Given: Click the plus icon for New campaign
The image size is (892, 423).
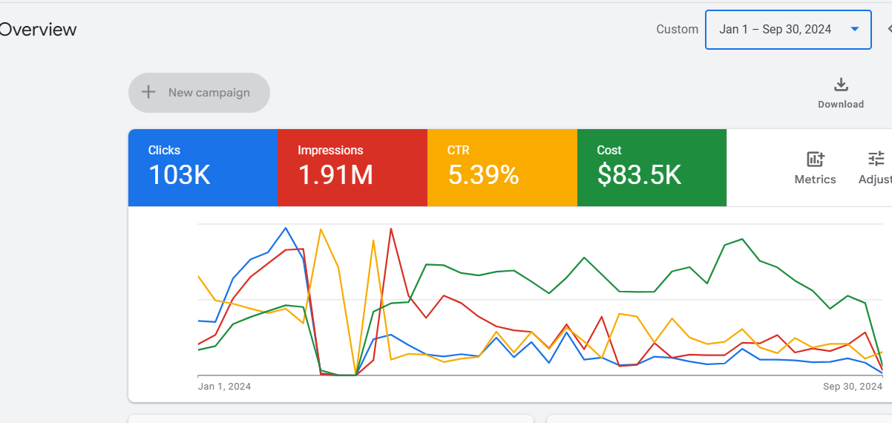Looking at the screenshot, I should tap(148, 92).
